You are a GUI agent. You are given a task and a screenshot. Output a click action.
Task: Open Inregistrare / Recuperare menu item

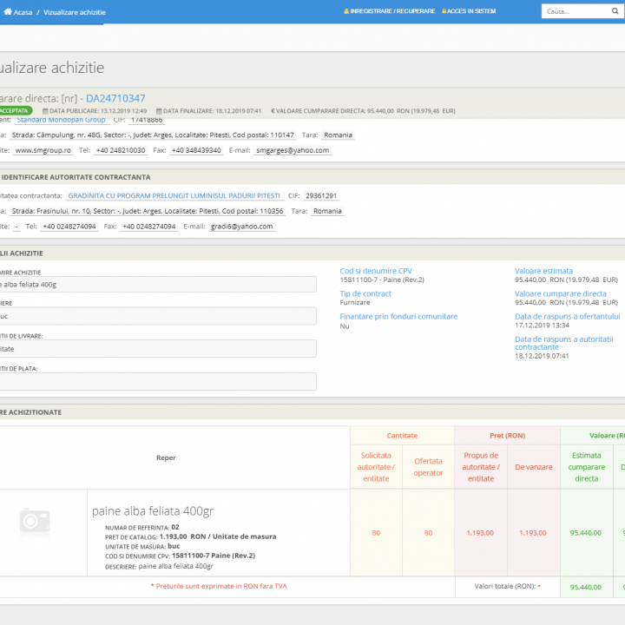tap(392, 11)
